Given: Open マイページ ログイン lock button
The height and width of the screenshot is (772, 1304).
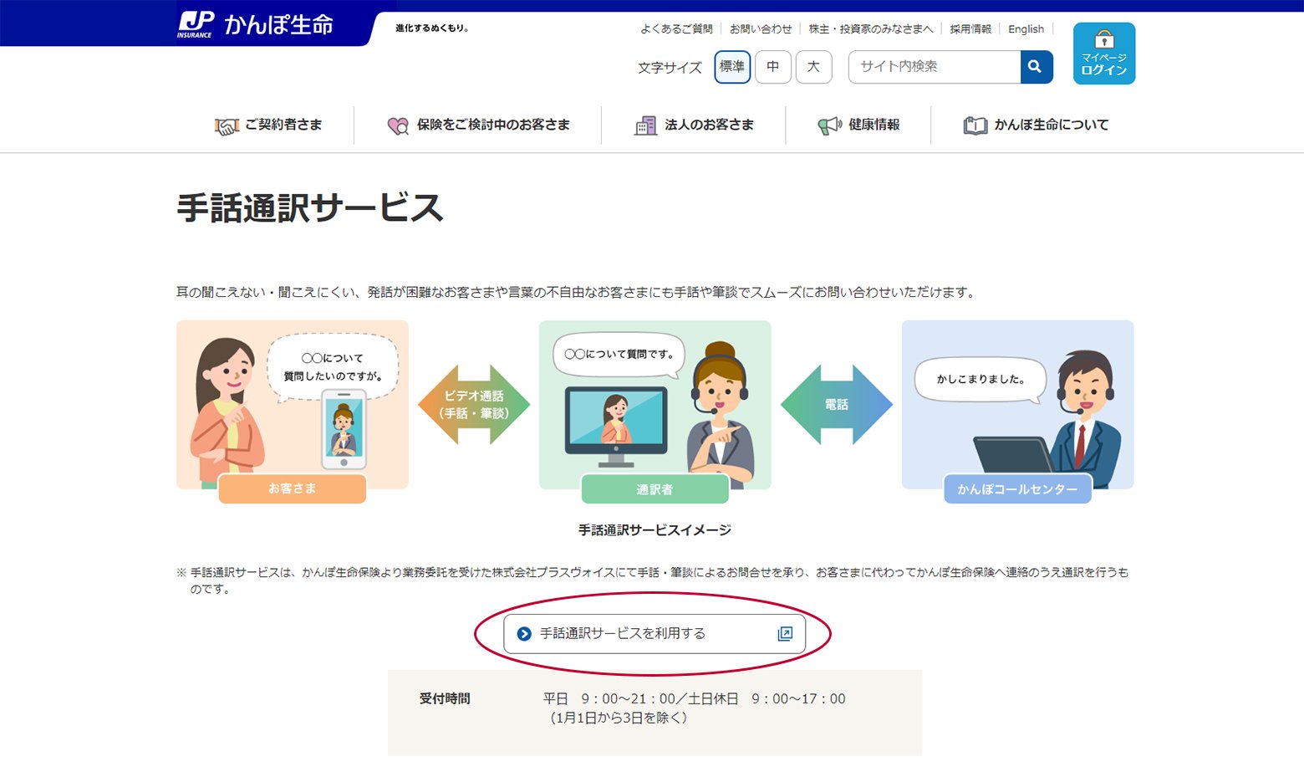Looking at the screenshot, I should [x=1103, y=54].
